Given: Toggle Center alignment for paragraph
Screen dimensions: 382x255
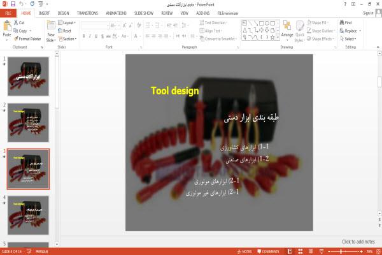Looking at the screenshot, I should pyautogui.click(x=153, y=36).
